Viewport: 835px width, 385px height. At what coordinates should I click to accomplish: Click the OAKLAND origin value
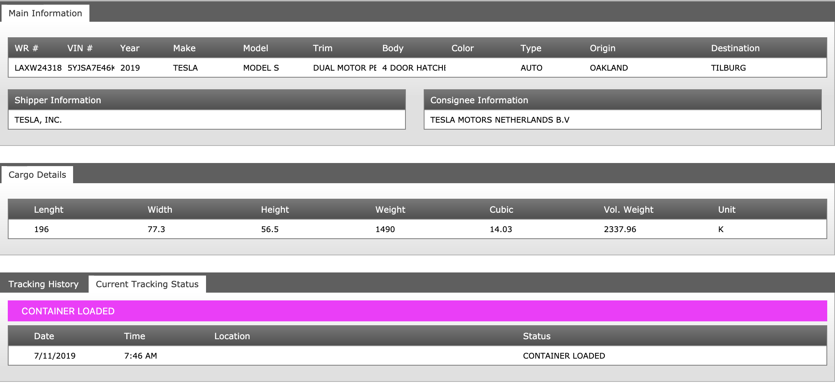609,68
